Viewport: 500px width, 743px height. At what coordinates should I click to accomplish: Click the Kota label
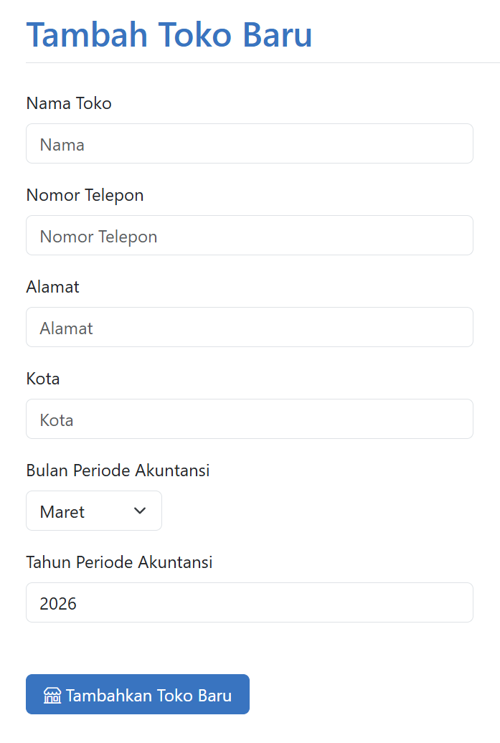point(42,379)
